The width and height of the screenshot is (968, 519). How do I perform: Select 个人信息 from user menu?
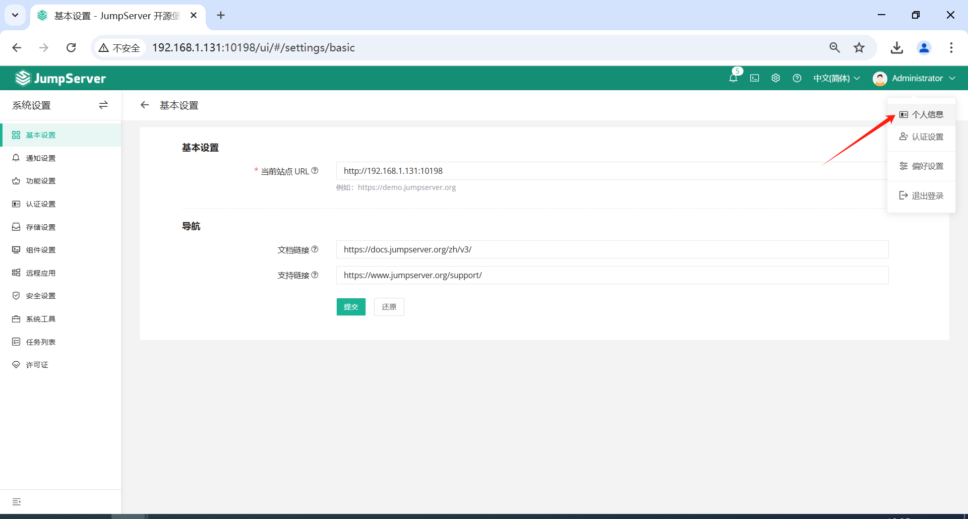(921, 114)
